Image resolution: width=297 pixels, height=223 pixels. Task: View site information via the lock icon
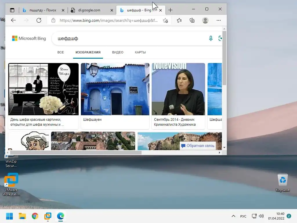(x=53, y=20)
